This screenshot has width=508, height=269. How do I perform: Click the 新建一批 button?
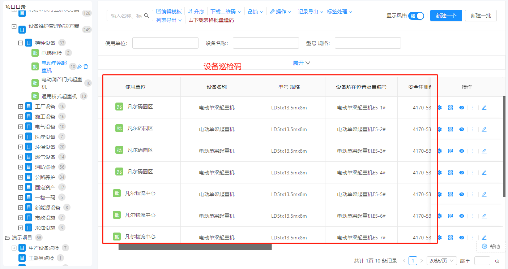[x=481, y=16]
